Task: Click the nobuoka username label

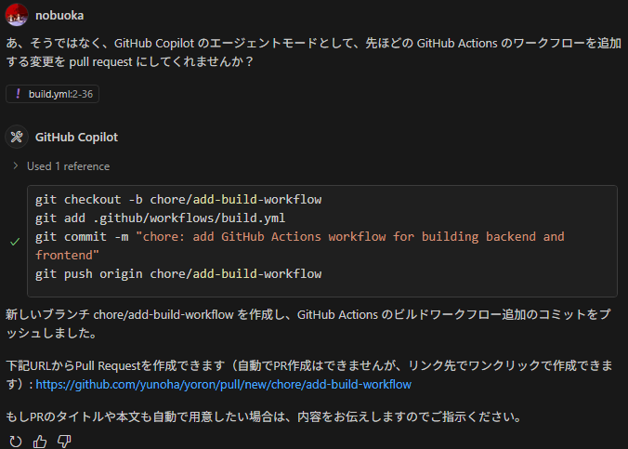Action: pyautogui.click(x=61, y=15)
